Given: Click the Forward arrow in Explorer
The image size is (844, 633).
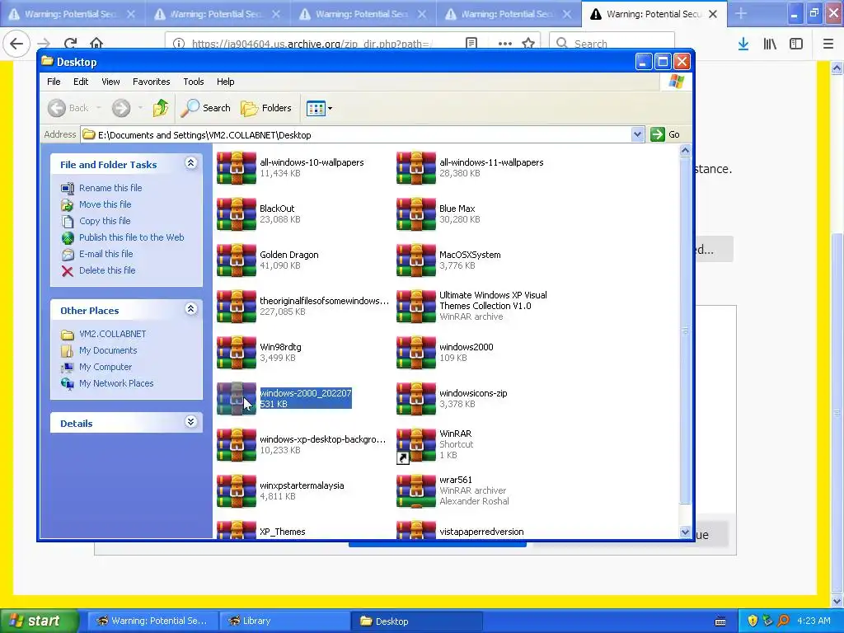Looking at the screenshot, I should (121, 108).
